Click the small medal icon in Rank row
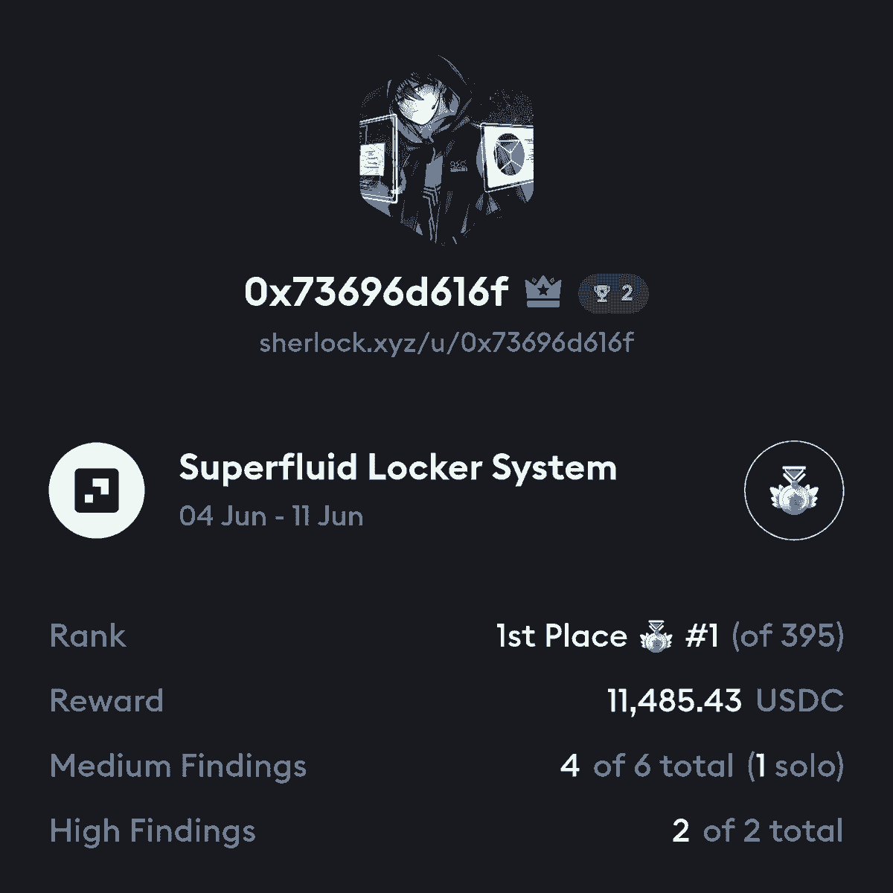 click(x=656, y=637)
